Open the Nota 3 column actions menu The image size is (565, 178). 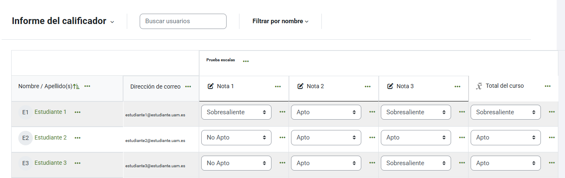[457, 87]
